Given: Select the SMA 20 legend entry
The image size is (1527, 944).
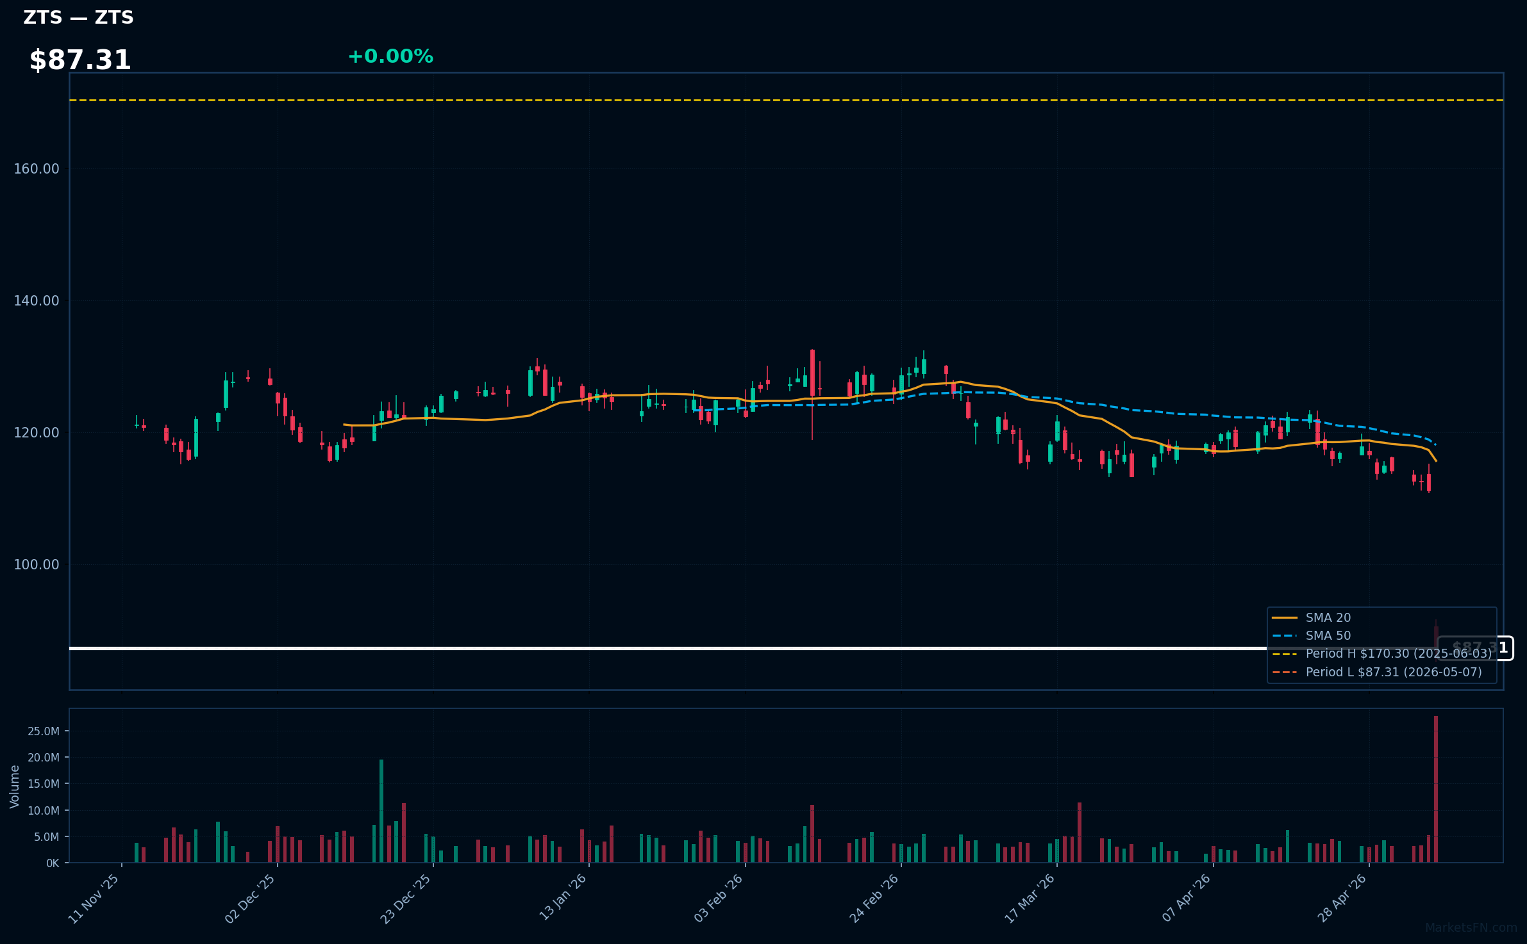Looking at the screenshot, I should (x=1312, y=617).
